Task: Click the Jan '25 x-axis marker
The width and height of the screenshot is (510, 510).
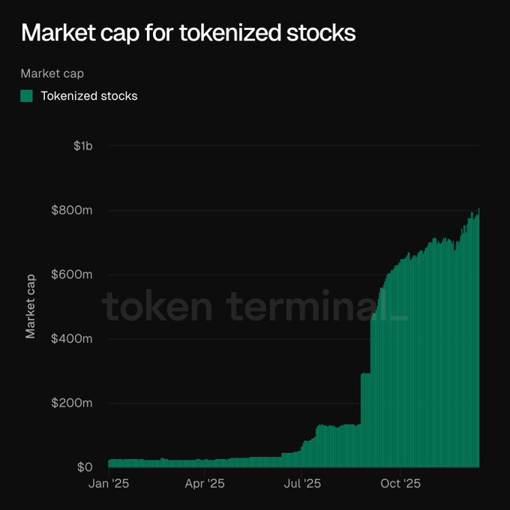Action: point(109,484)
